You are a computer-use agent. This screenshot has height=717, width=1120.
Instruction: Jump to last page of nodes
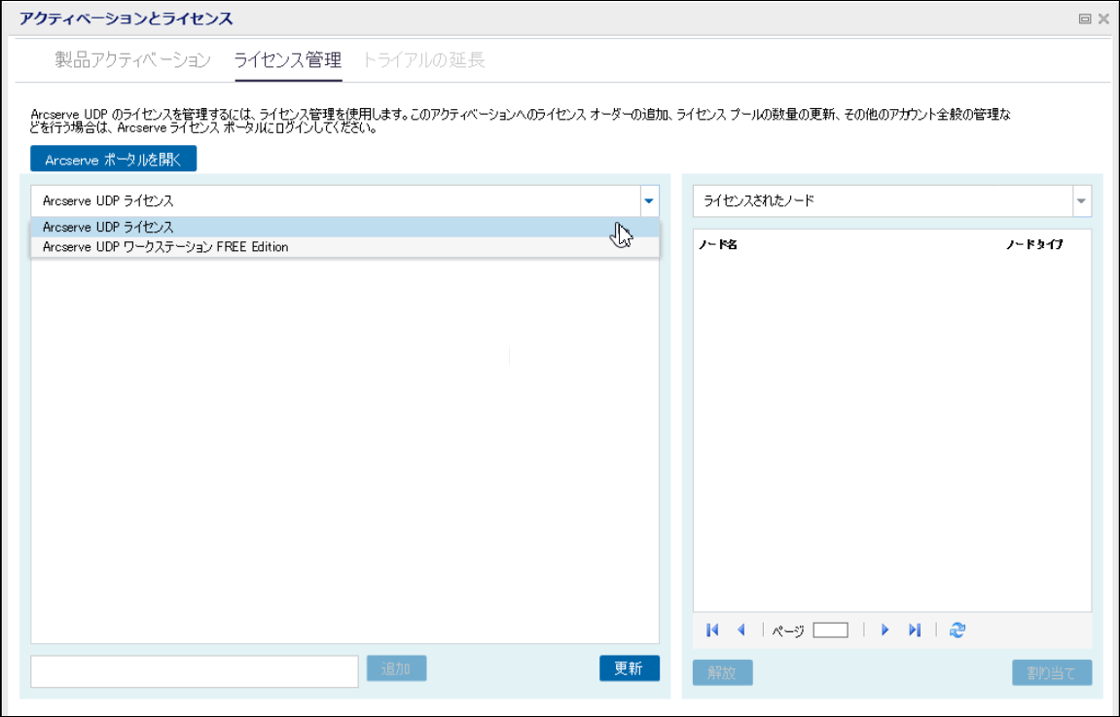pos(915,629)
